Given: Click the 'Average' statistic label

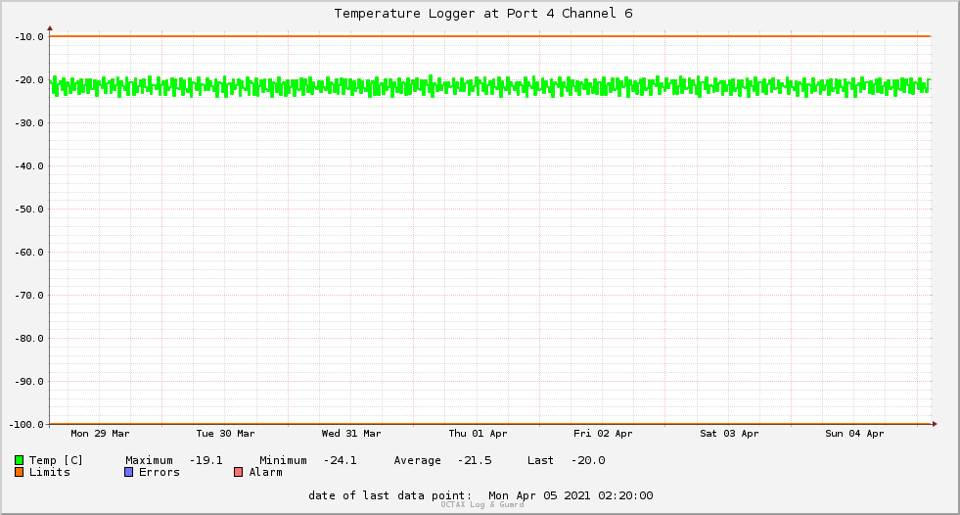Looking at the screenshot, I should point(417,460).
